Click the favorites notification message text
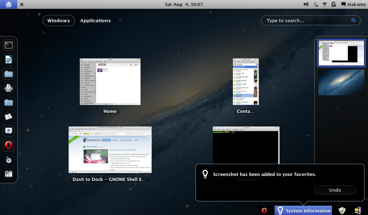Screen dimensions: 368x215 click(264, 174)
